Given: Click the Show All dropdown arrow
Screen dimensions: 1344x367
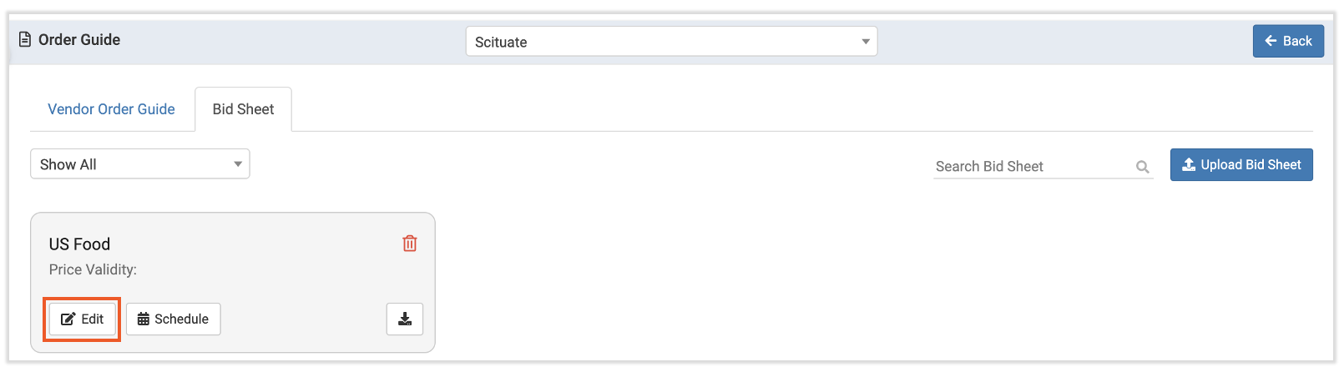Looking at the screenshot, I should point(238,164).
